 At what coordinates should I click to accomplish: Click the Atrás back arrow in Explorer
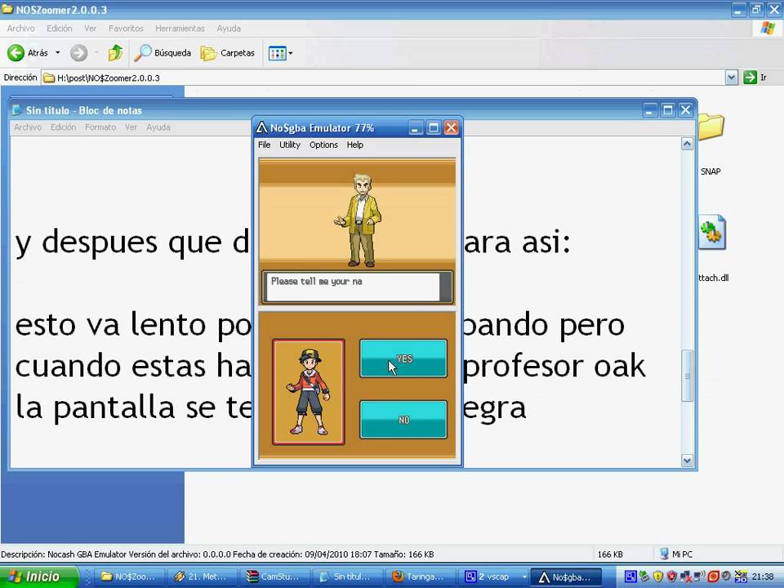pyautogui.click(x=16, y=52)
